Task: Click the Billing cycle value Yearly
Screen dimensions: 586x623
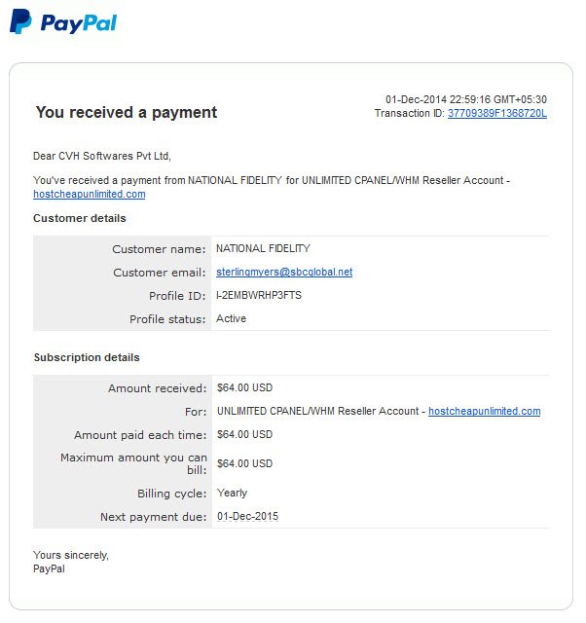Action: [232, 494]
